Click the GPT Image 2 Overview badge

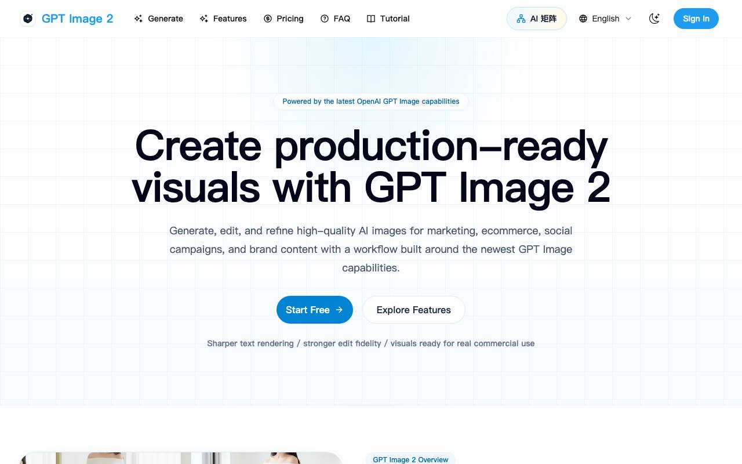point(410,459)
